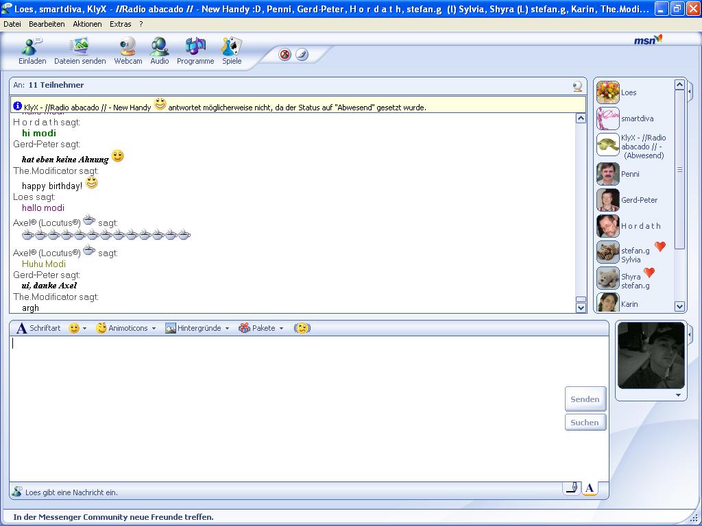
Task: Open the Programme activities icon
Action: point(195,49)
